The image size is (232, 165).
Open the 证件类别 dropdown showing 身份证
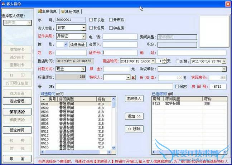pyautogui.click(x=83, y=36)
